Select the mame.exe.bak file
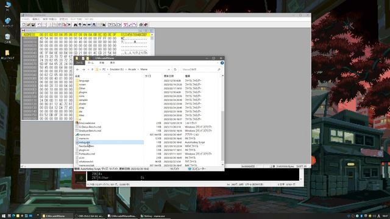The image size is (390, 219). tap(87, 165)
